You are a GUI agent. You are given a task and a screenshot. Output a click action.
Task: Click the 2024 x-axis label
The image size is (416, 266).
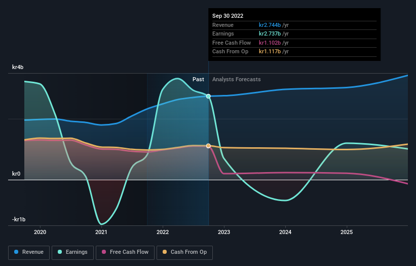(x=285, y=232)
